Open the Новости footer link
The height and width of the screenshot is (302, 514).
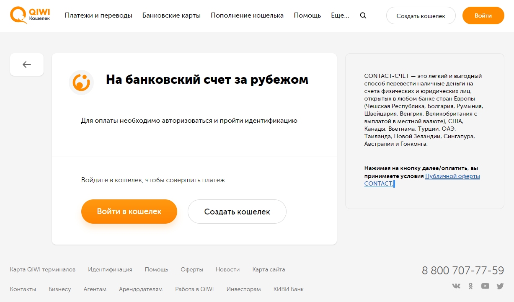tap(228, 269)
